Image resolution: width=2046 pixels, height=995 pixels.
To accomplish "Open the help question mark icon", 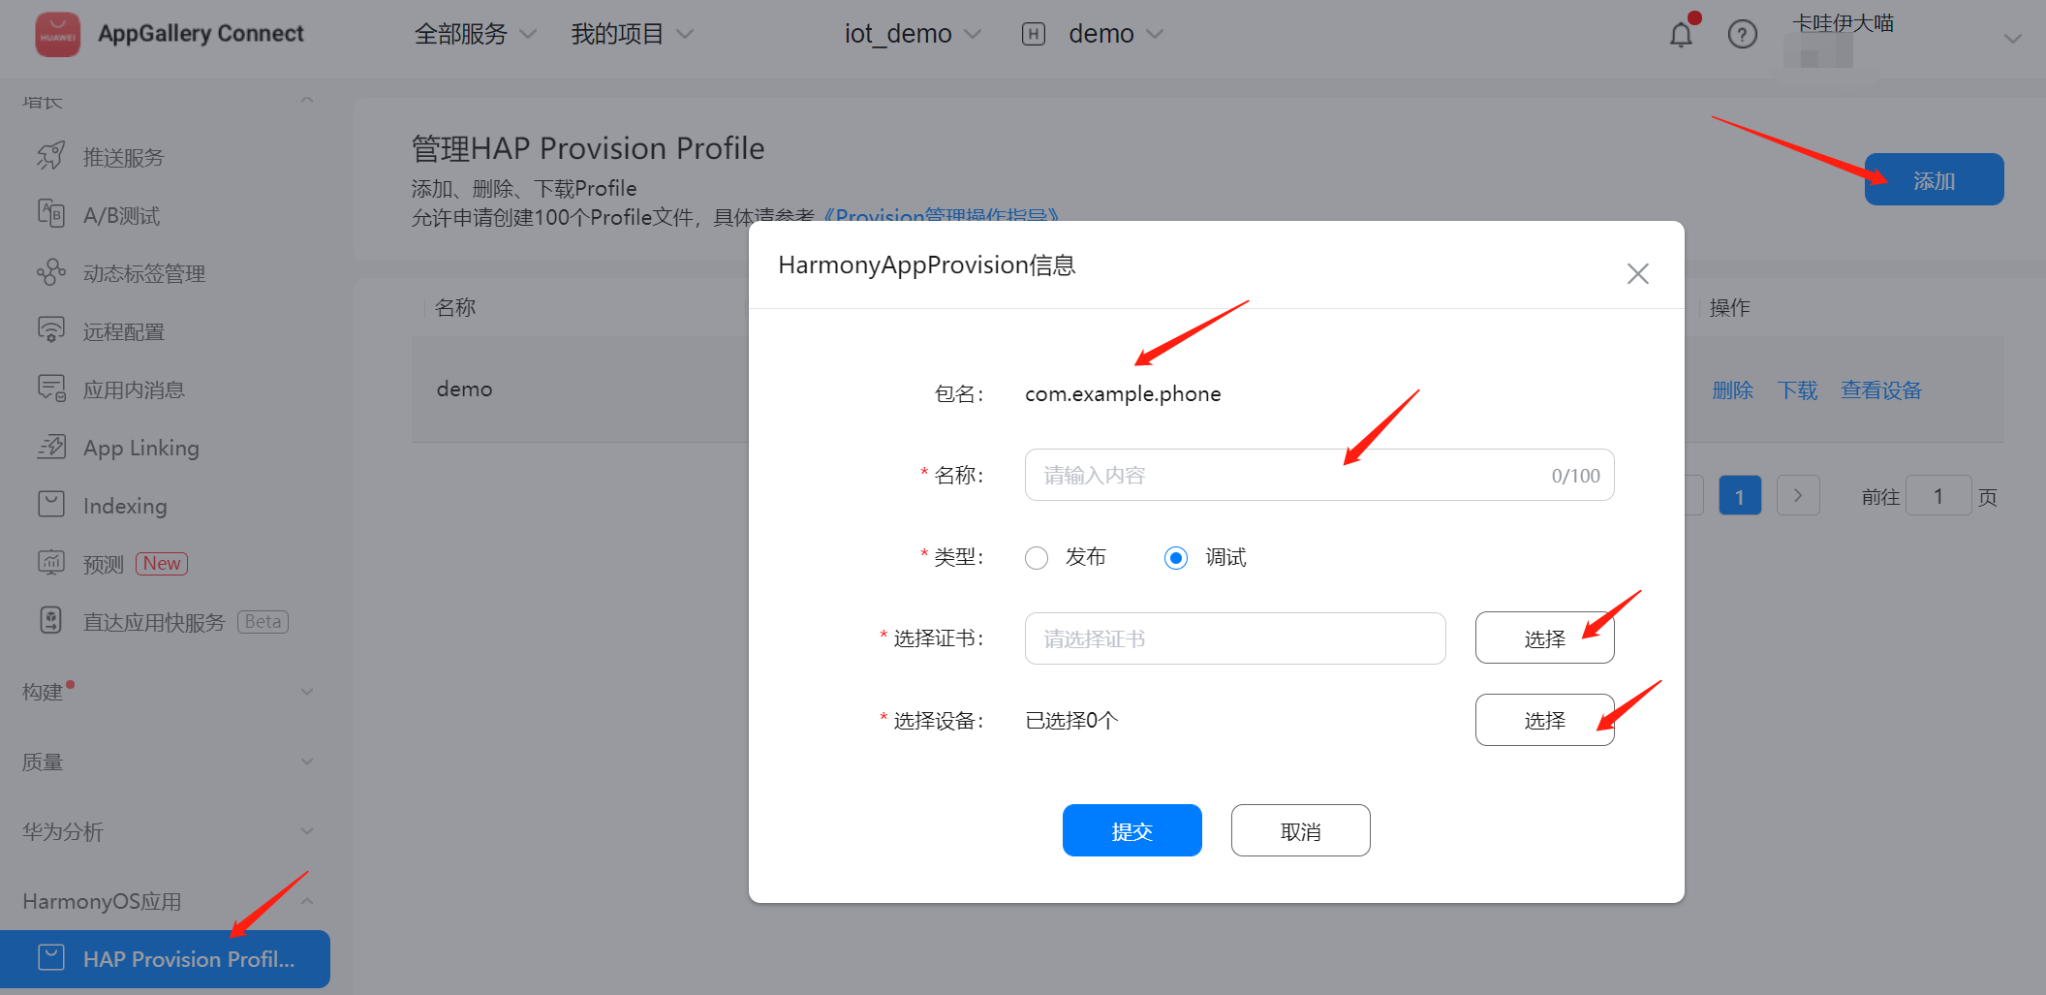I will pyautogui.click(x=1742, y=35).
